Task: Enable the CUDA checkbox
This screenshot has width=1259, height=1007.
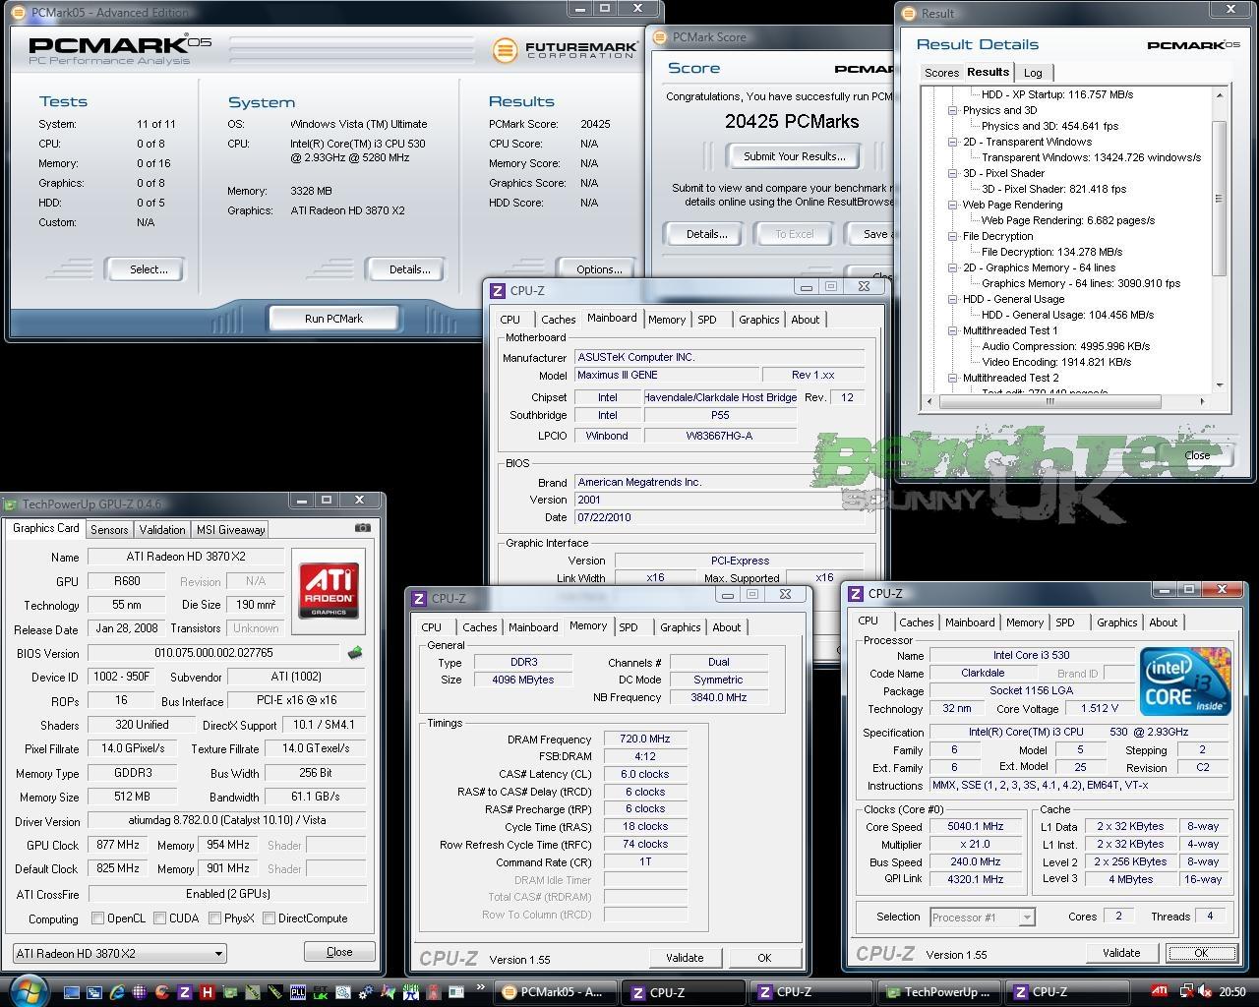Action: click(x=158, y=918)
